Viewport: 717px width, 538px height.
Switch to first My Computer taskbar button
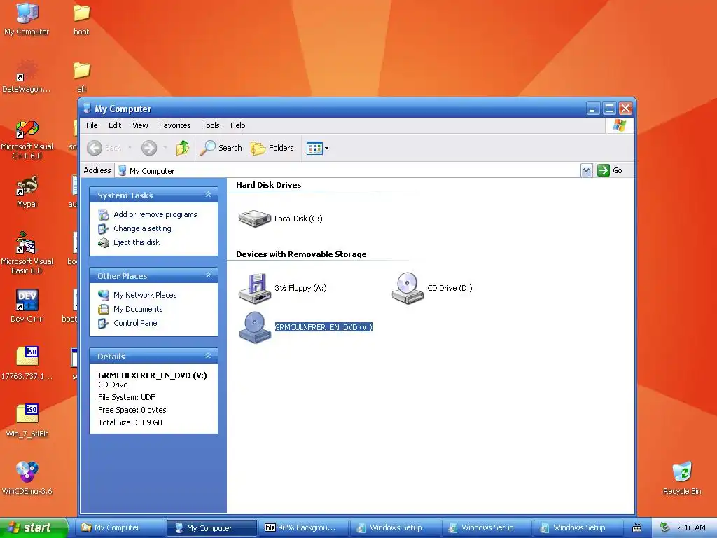[119, 527]
